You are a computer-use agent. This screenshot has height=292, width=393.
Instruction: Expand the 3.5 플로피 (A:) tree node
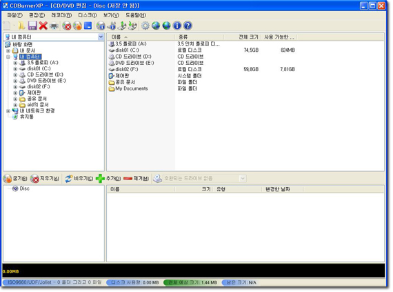pyautogui.click(x=15, y=63)
